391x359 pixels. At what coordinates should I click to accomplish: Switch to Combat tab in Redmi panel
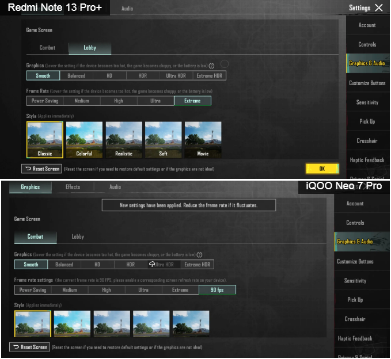click(x=47, y=48)
